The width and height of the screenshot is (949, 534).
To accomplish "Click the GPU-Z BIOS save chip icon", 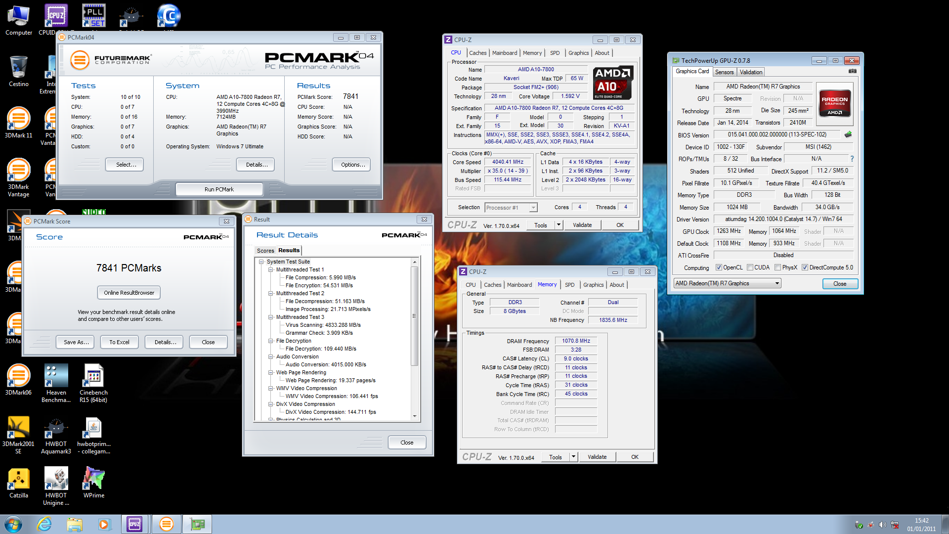I will 848,134.
